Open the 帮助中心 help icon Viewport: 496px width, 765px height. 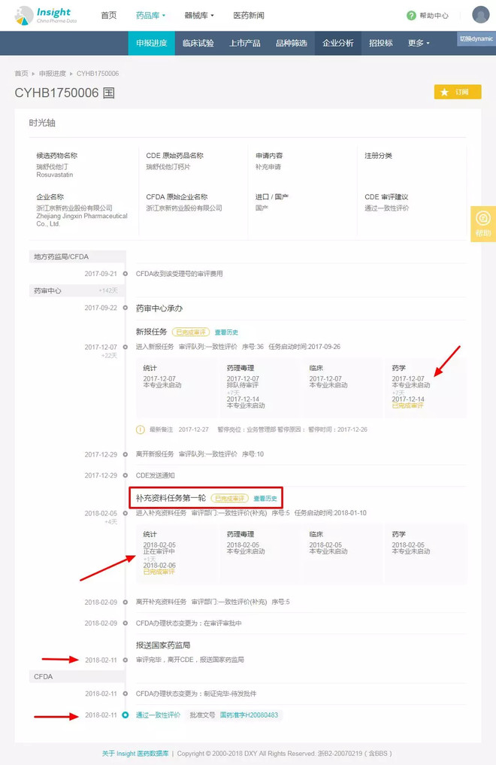click(411, 16)
